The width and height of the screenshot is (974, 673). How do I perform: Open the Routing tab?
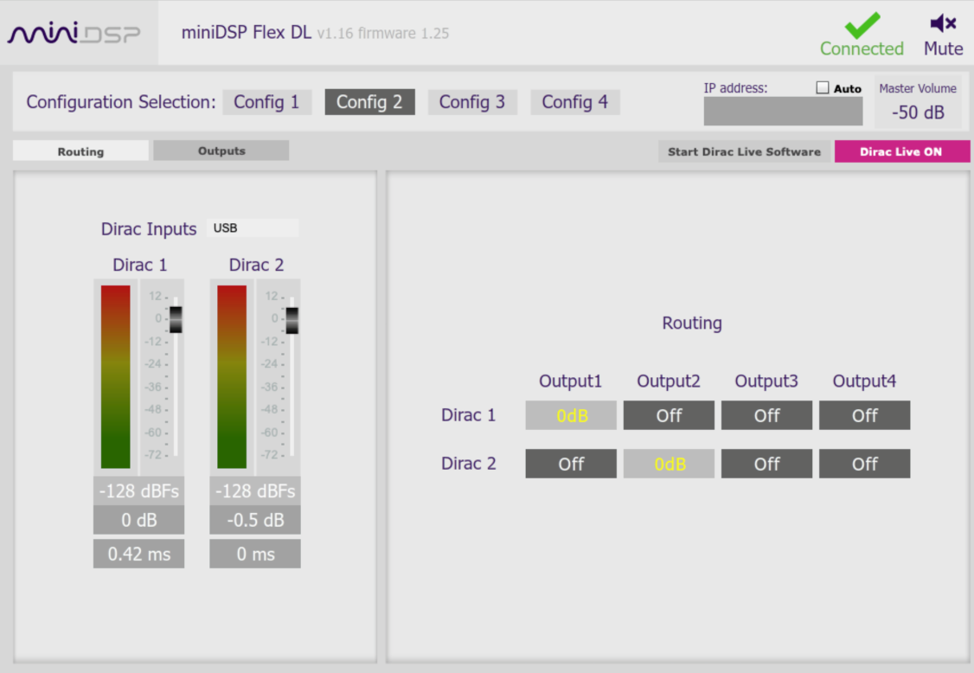point(80,151)
